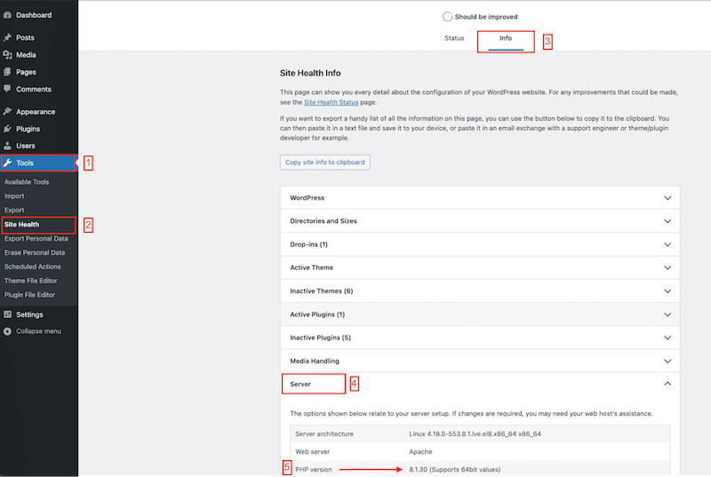The height and width of the screenshot is (477, 711).
Task: Expand the Media Handling chevron
Action: [x=667, y=361]
